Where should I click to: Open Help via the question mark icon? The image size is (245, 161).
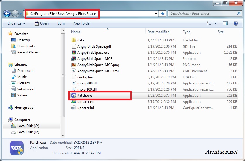[x=236, y=23]
